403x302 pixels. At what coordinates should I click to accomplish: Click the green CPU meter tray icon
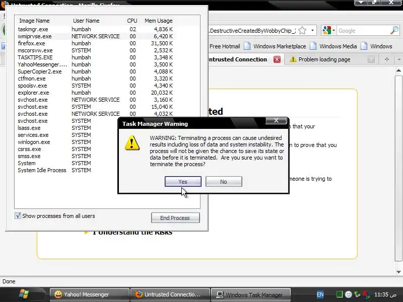tap(339, 294)
